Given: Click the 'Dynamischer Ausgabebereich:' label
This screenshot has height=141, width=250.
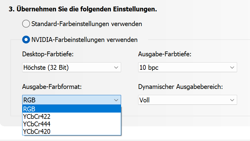Looking at the screenshot, I should pos(180,87).
